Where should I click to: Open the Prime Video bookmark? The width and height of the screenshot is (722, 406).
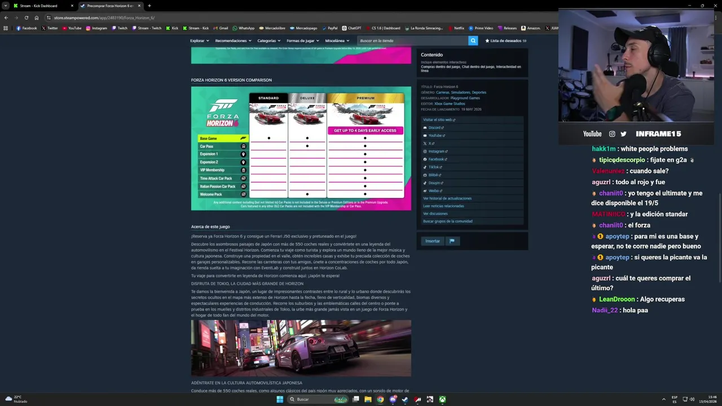tap(481, 28)
